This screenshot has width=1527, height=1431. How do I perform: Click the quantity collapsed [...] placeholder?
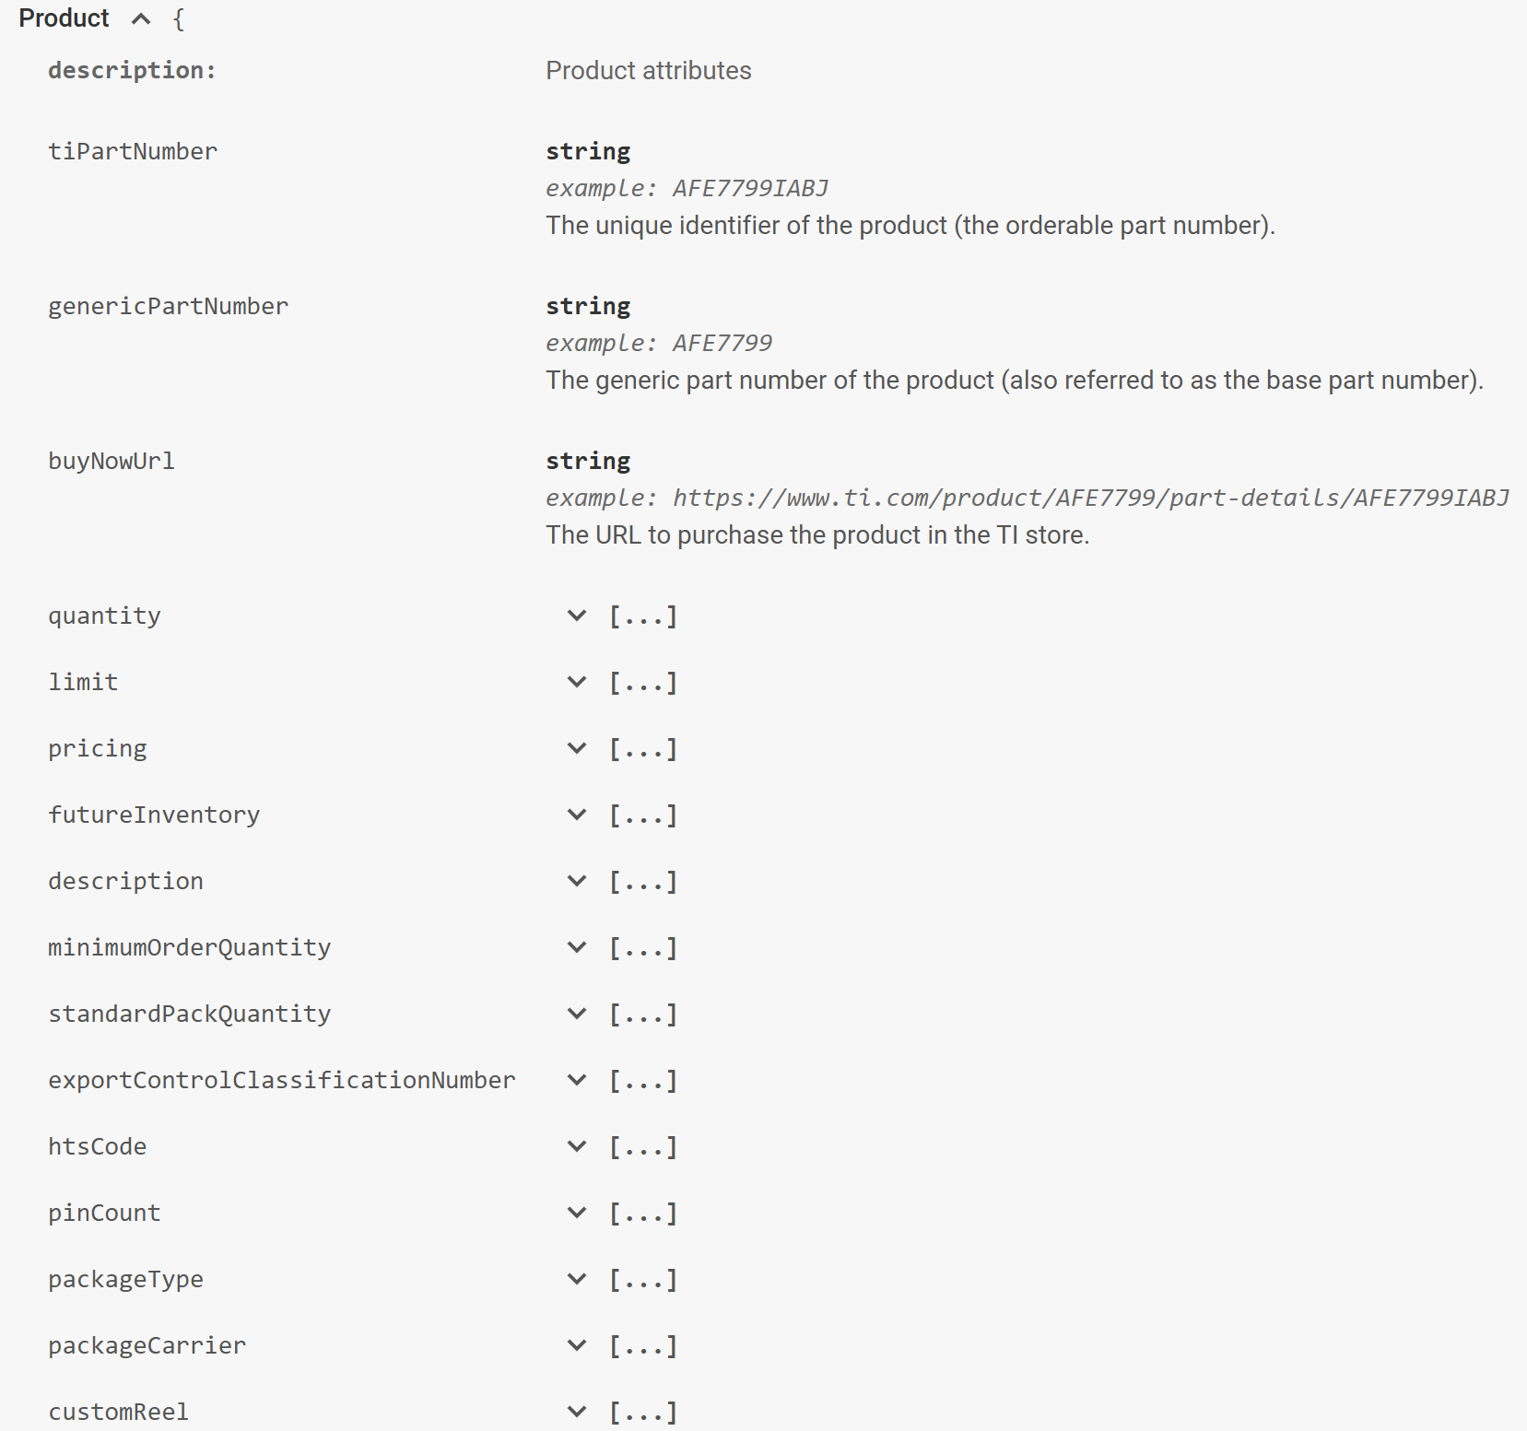click(643, 616)
